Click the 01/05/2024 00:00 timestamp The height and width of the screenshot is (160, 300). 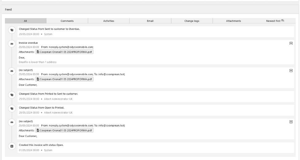[29, 150]
